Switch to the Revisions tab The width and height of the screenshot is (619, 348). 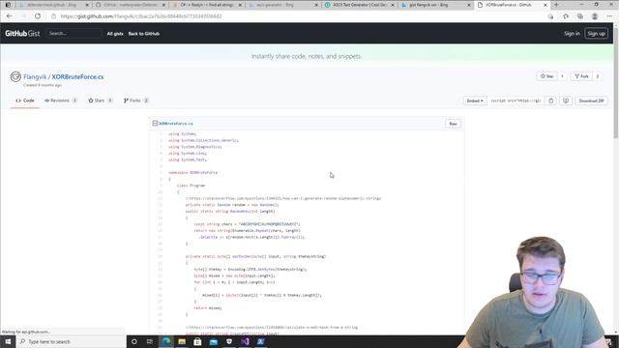[x=61, y=101]
